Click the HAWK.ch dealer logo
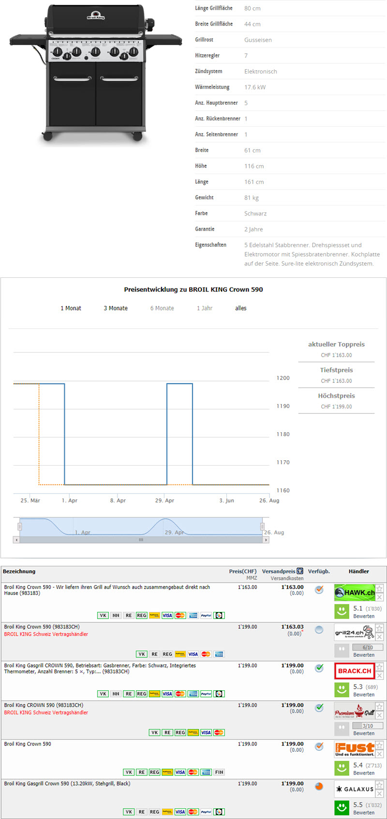This screenshot has width=387, height=819. tap(355, 592)
